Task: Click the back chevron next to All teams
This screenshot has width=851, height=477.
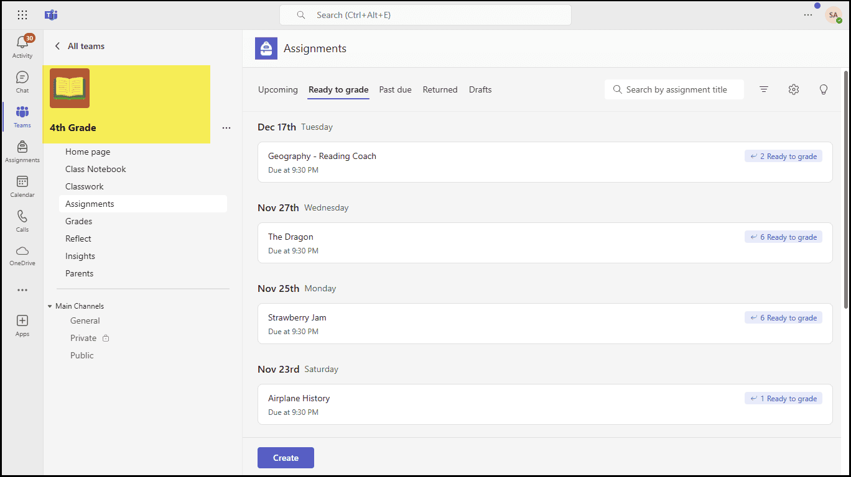Action: click(x=57, y=45)
